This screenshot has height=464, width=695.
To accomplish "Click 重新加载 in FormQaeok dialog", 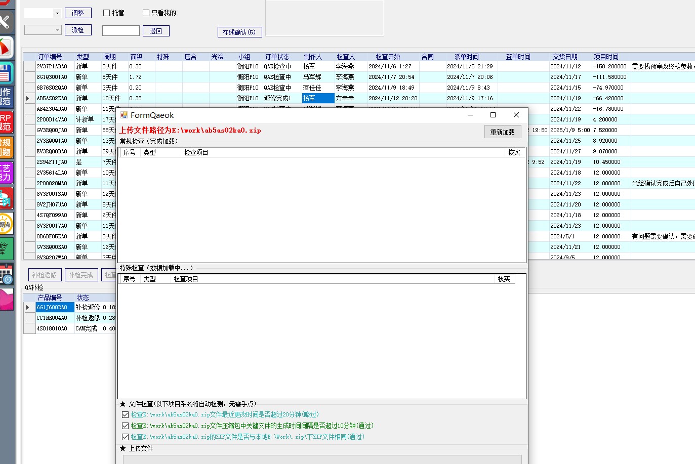I will click(x=502, y=132).
